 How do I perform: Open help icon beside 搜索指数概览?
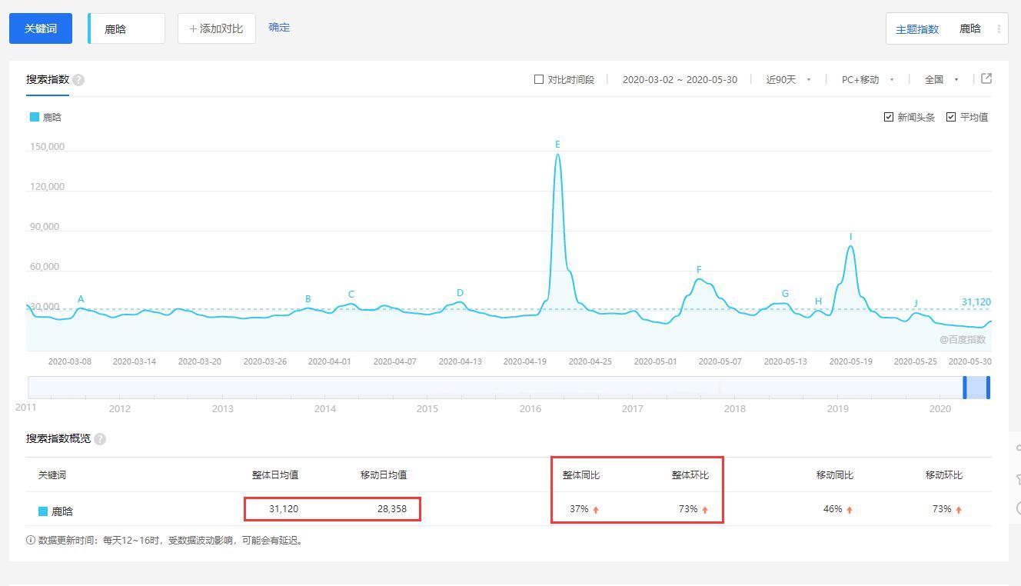point(100,439)
